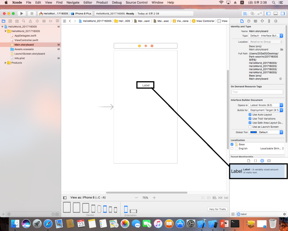
Task: Open the Editor menu
Action: tap(88, 3)
